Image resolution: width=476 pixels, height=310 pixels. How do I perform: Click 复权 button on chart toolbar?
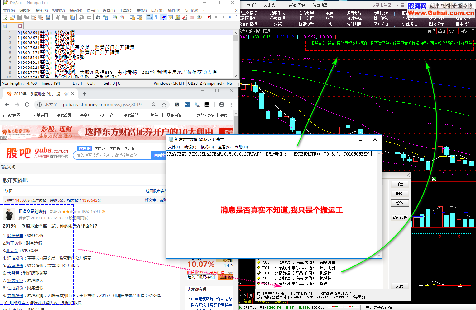click(x=431, y=31)
